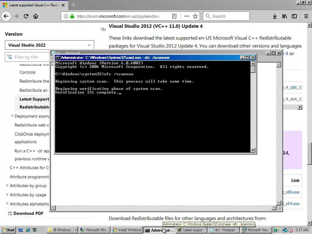Viewport: 312px width, 234px height.
Task: Open the browser hamburger menu
Action: tap(306, 16)
